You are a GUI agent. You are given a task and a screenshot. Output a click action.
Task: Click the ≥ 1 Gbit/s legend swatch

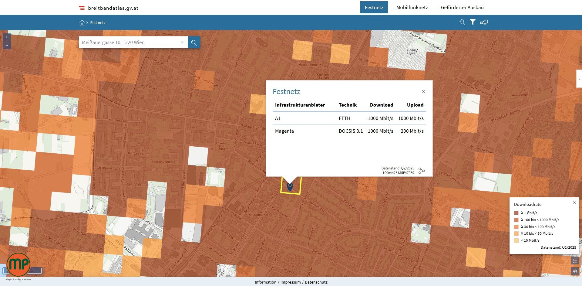[x=516, y=213]
